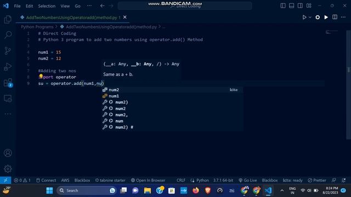Open the Windows Start menu
Screen dimensions: 351x197
point(49,190)
